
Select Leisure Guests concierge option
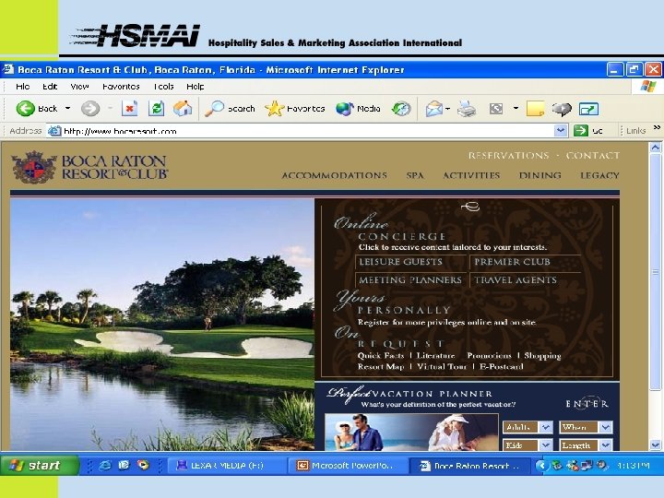pos(400,262)
